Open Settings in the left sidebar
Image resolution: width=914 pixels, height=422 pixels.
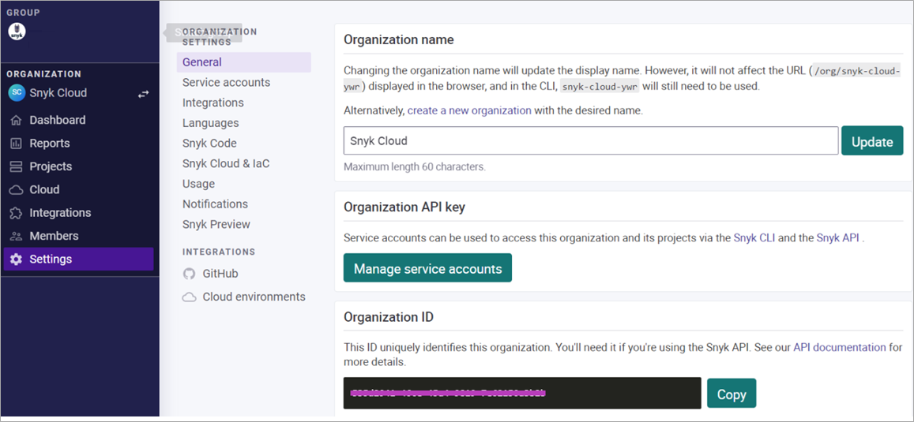click(51, 260)
